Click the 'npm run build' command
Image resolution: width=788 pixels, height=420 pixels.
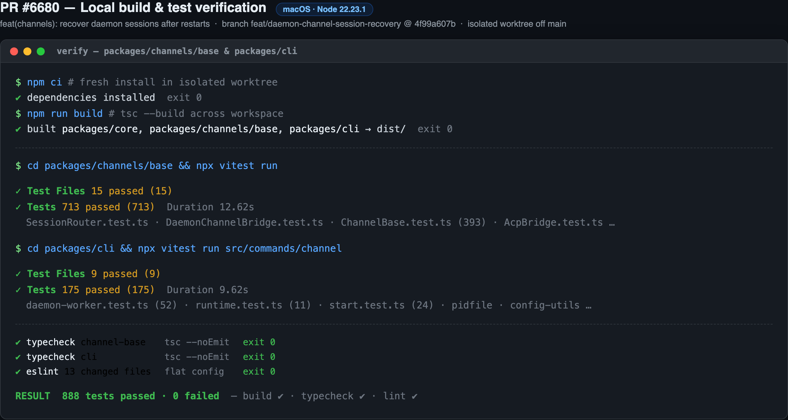point(65,114)
